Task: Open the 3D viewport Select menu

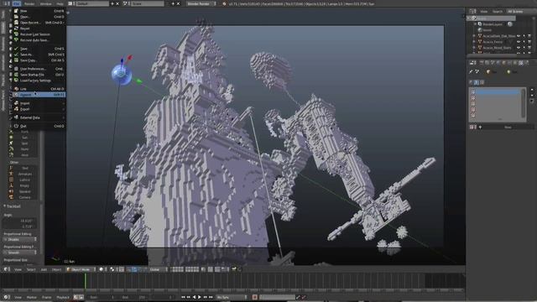Action: 31,269
